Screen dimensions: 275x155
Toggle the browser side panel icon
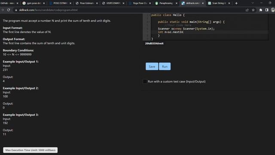pos(267,10)
